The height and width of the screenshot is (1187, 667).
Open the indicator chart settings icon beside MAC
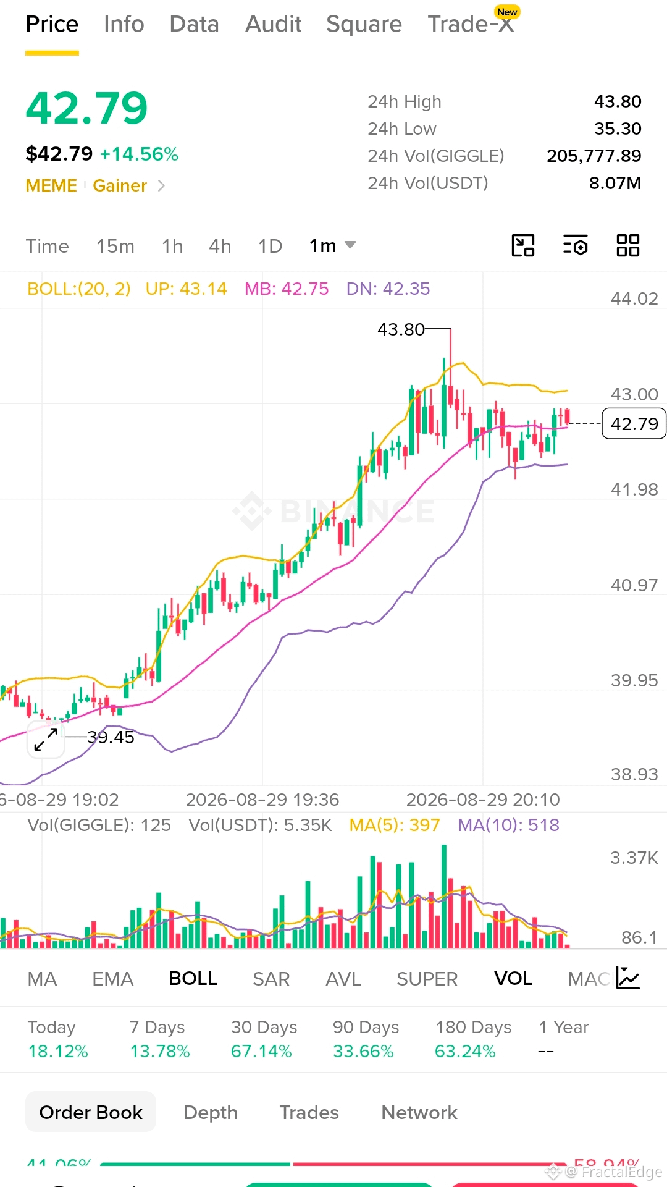click(628, 978)
